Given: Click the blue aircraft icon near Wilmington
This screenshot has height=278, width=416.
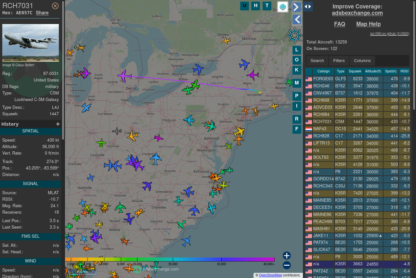Looking at the screenshot, I should (194, 210).
